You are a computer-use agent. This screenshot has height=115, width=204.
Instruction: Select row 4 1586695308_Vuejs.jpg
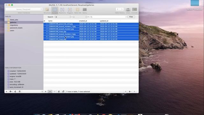click(91, 32)
